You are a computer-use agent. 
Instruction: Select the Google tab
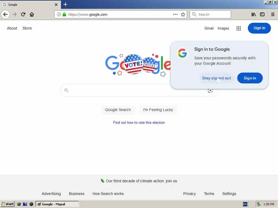pos(30,5)
